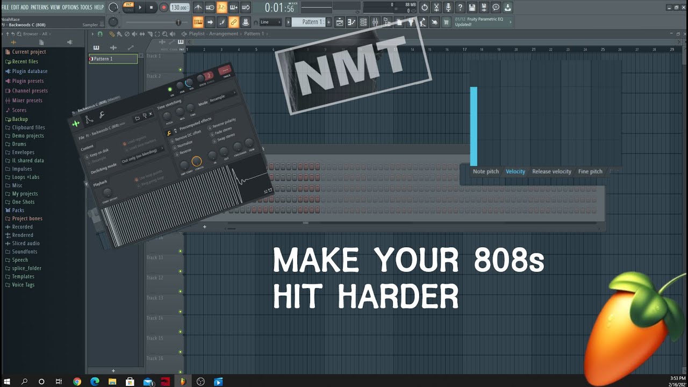
Task: Toggle the link icon in toolbar
Action: coord(234,22)
